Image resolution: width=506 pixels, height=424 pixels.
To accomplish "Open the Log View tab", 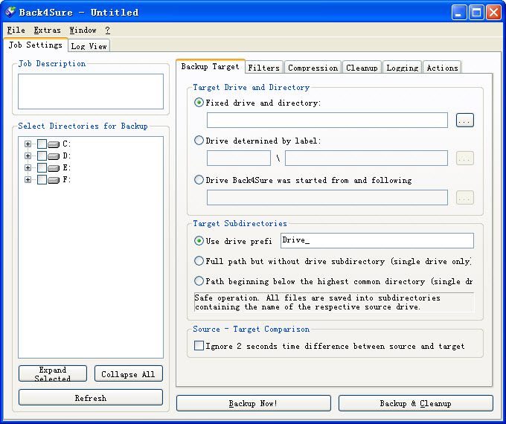I will tap(89, 46).
